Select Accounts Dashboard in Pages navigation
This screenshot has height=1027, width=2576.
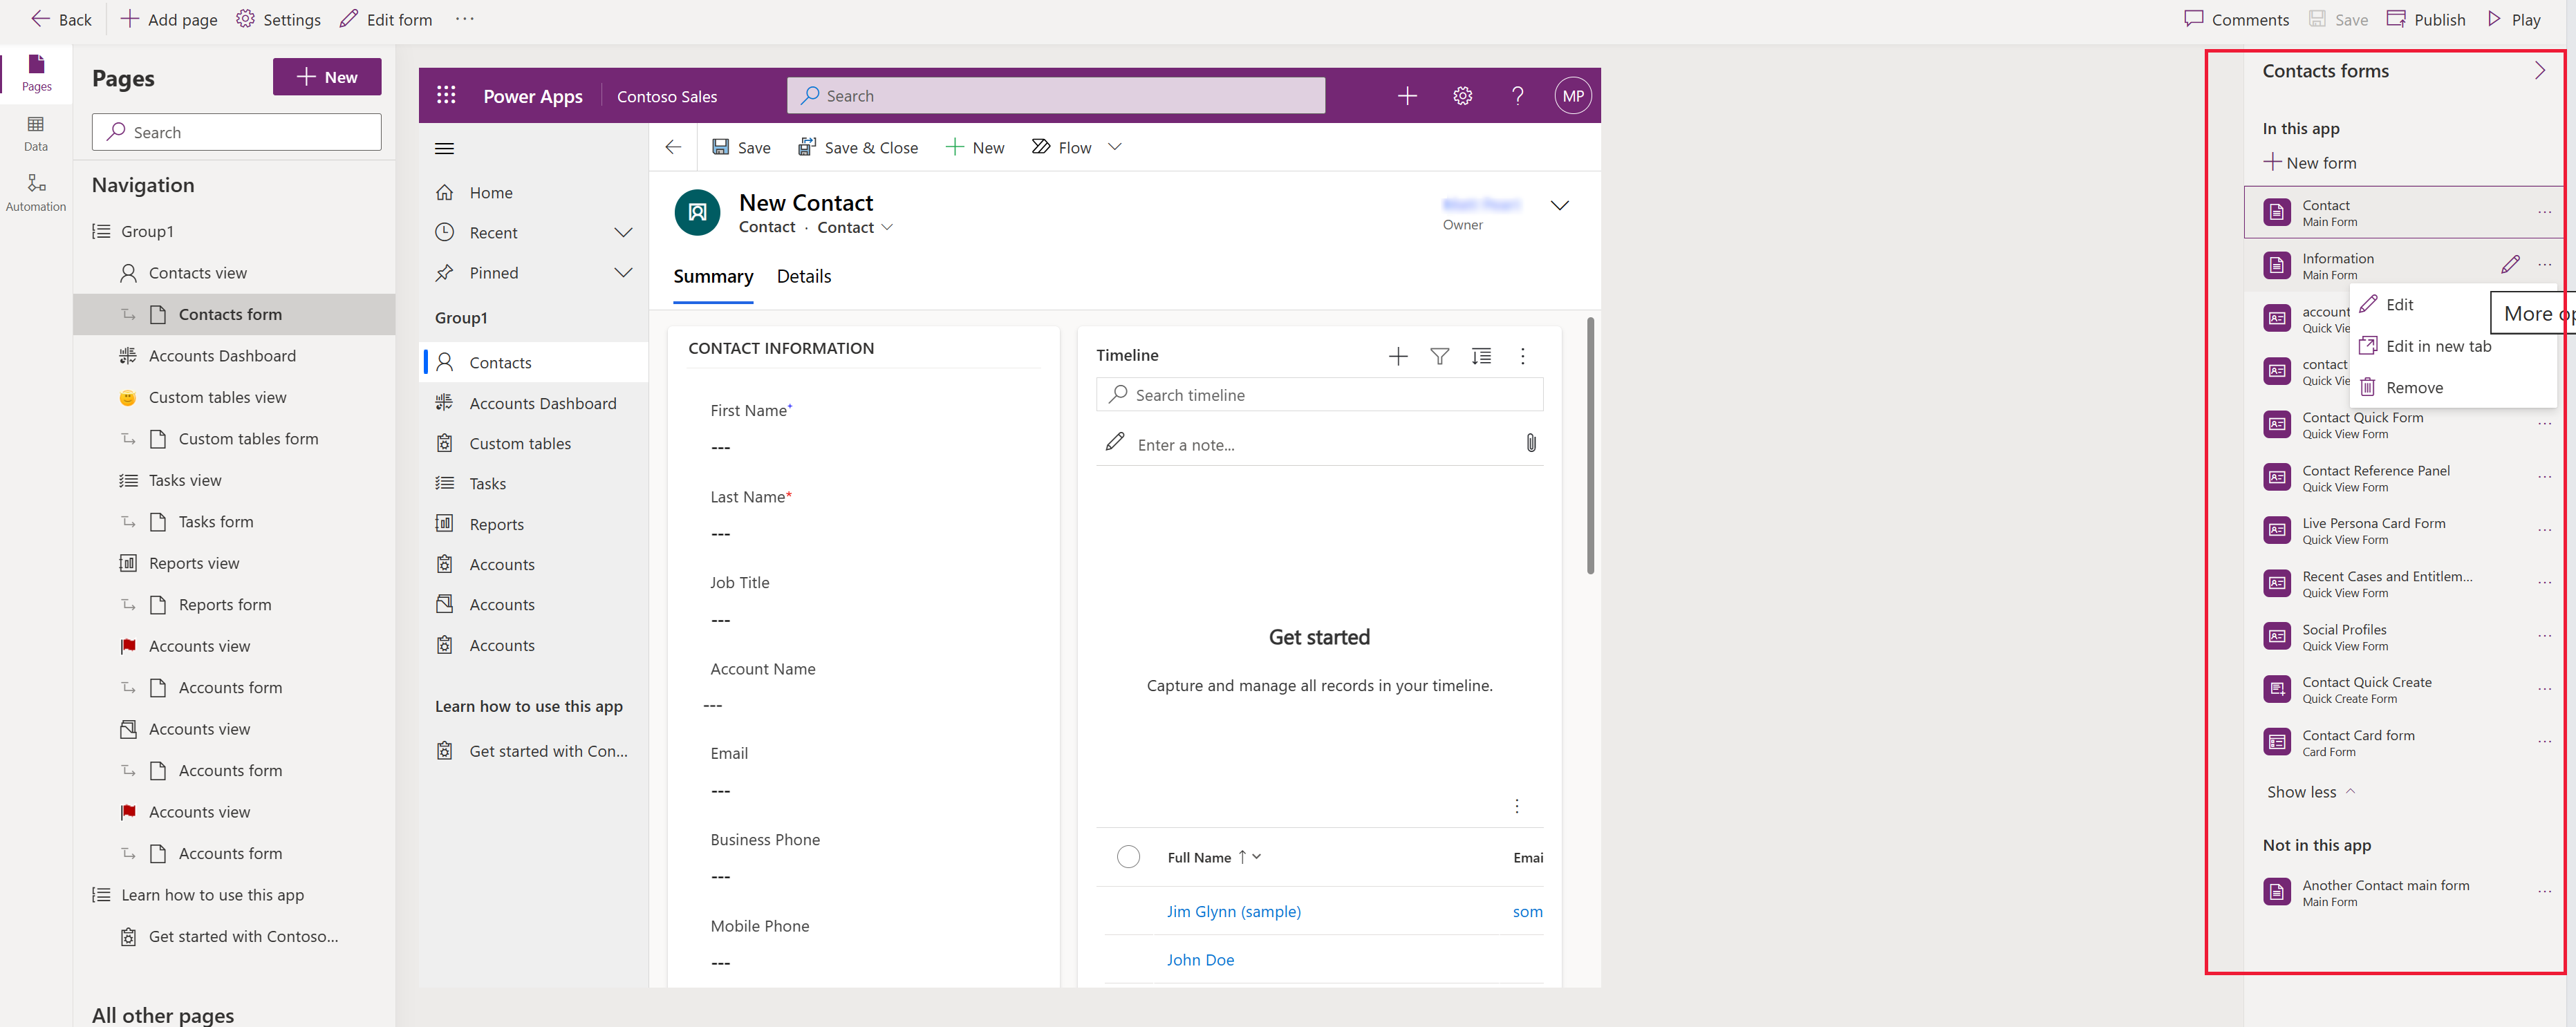[234, 355]
